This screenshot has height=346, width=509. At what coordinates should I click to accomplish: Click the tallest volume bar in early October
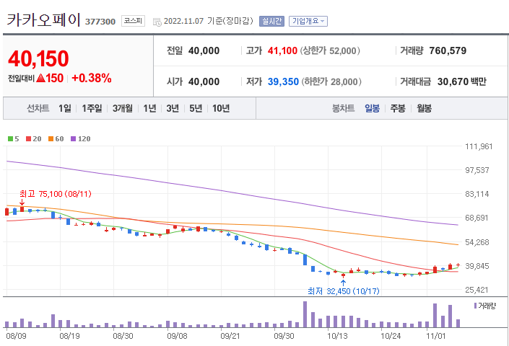coord(305,314)
